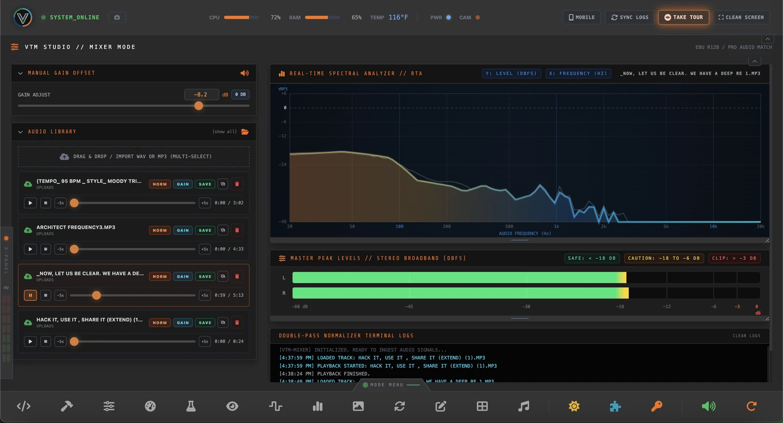Collapse the Real-Time Spectral Analyzer panel chevron
Viewport: 783px width, 423px height.
(x=755, y=61)
